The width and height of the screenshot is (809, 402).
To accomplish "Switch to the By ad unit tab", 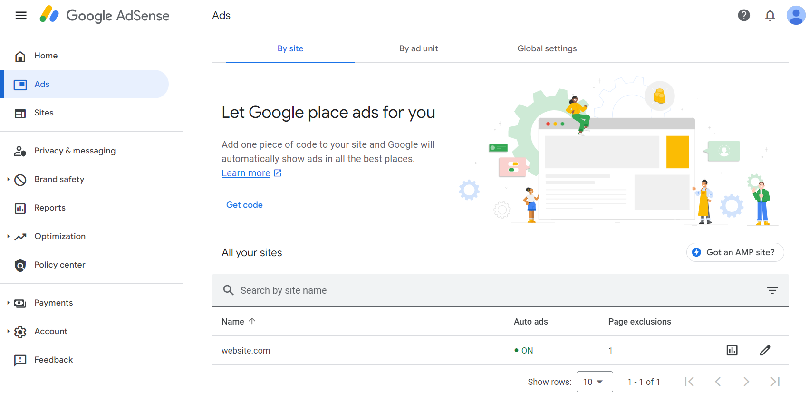I will [x=419, y=48].
